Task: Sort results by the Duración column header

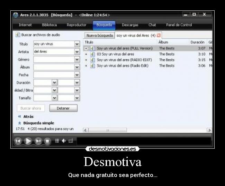Action: coord(197,42)
